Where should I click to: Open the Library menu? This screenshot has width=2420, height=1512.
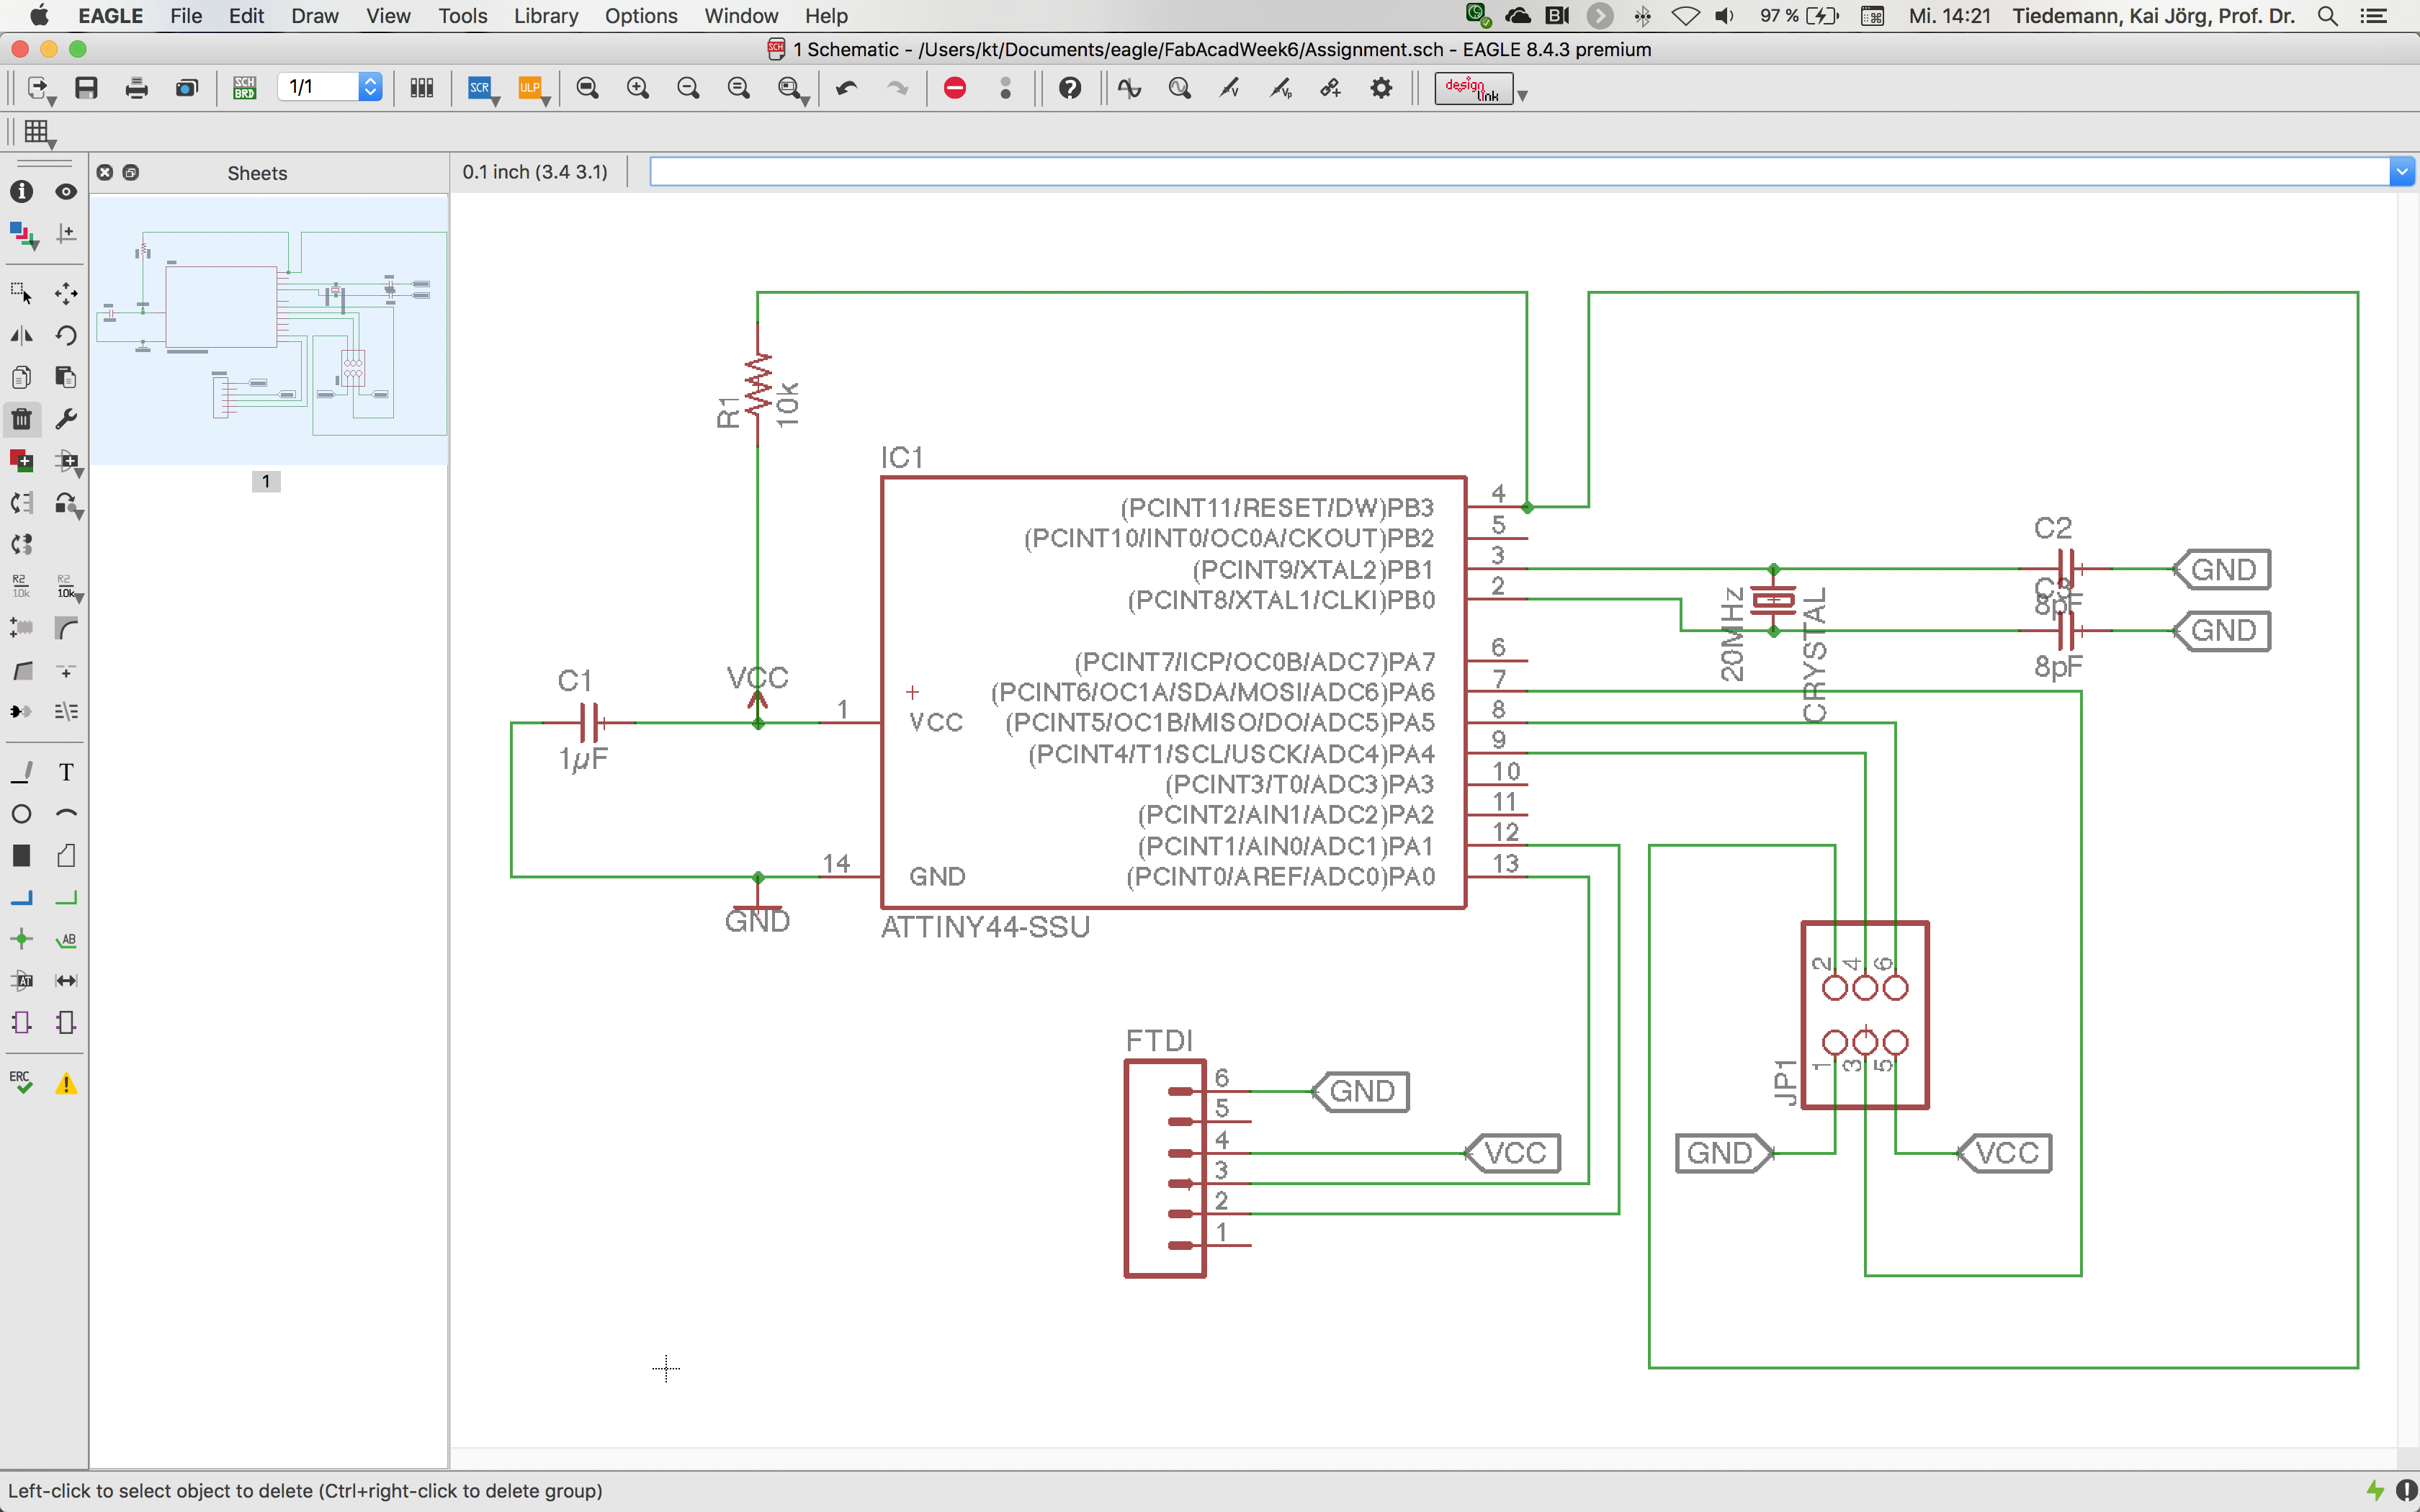pyautogui.click(x=545, y=16)
